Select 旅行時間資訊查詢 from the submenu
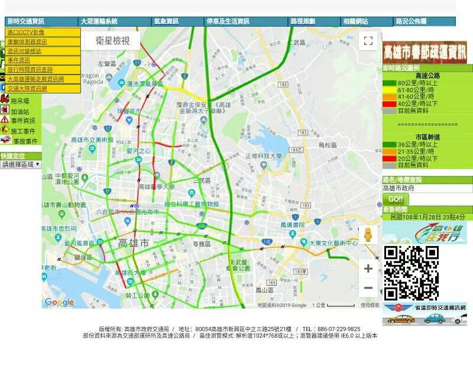The image size is (473, 366). pos(43,70)
